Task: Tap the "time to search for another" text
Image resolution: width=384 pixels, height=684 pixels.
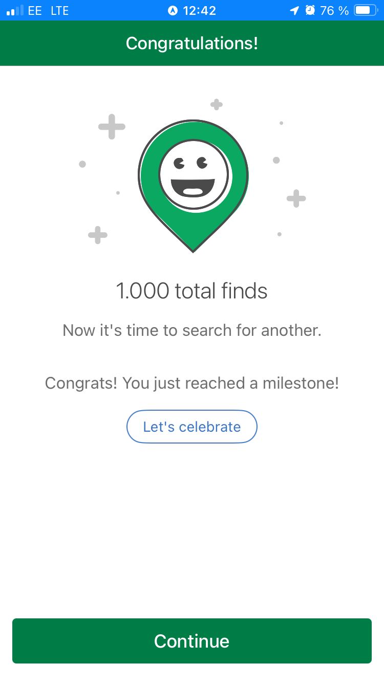Action: (x=192, y=330)
